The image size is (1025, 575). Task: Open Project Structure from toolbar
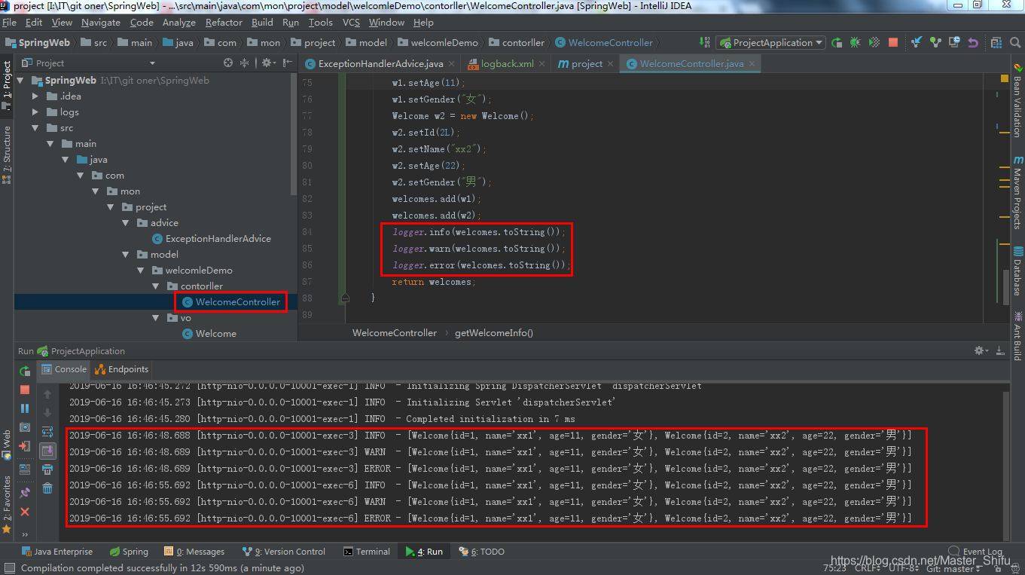pyautogui.click(x=997, y=43)
